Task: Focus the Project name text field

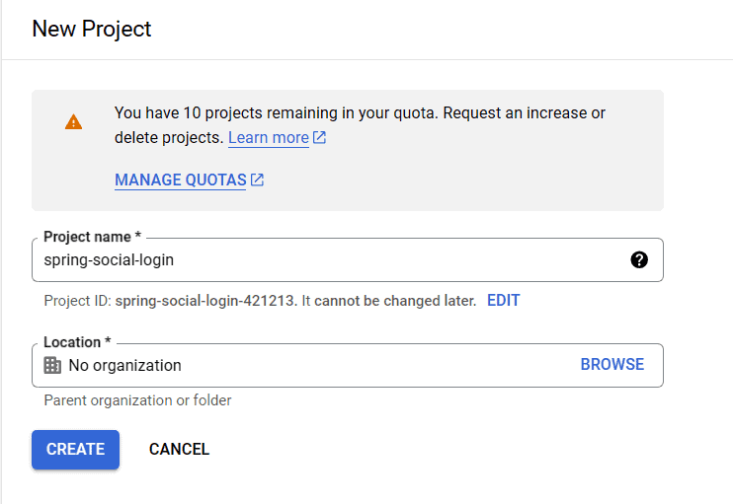Action: [x=326, y=260]
